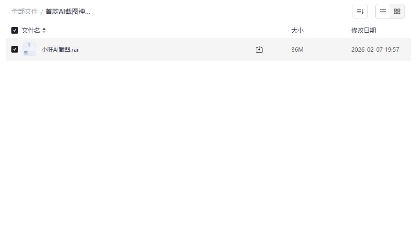
Task: Switch to list view layout
Action: tap(383, 11)
